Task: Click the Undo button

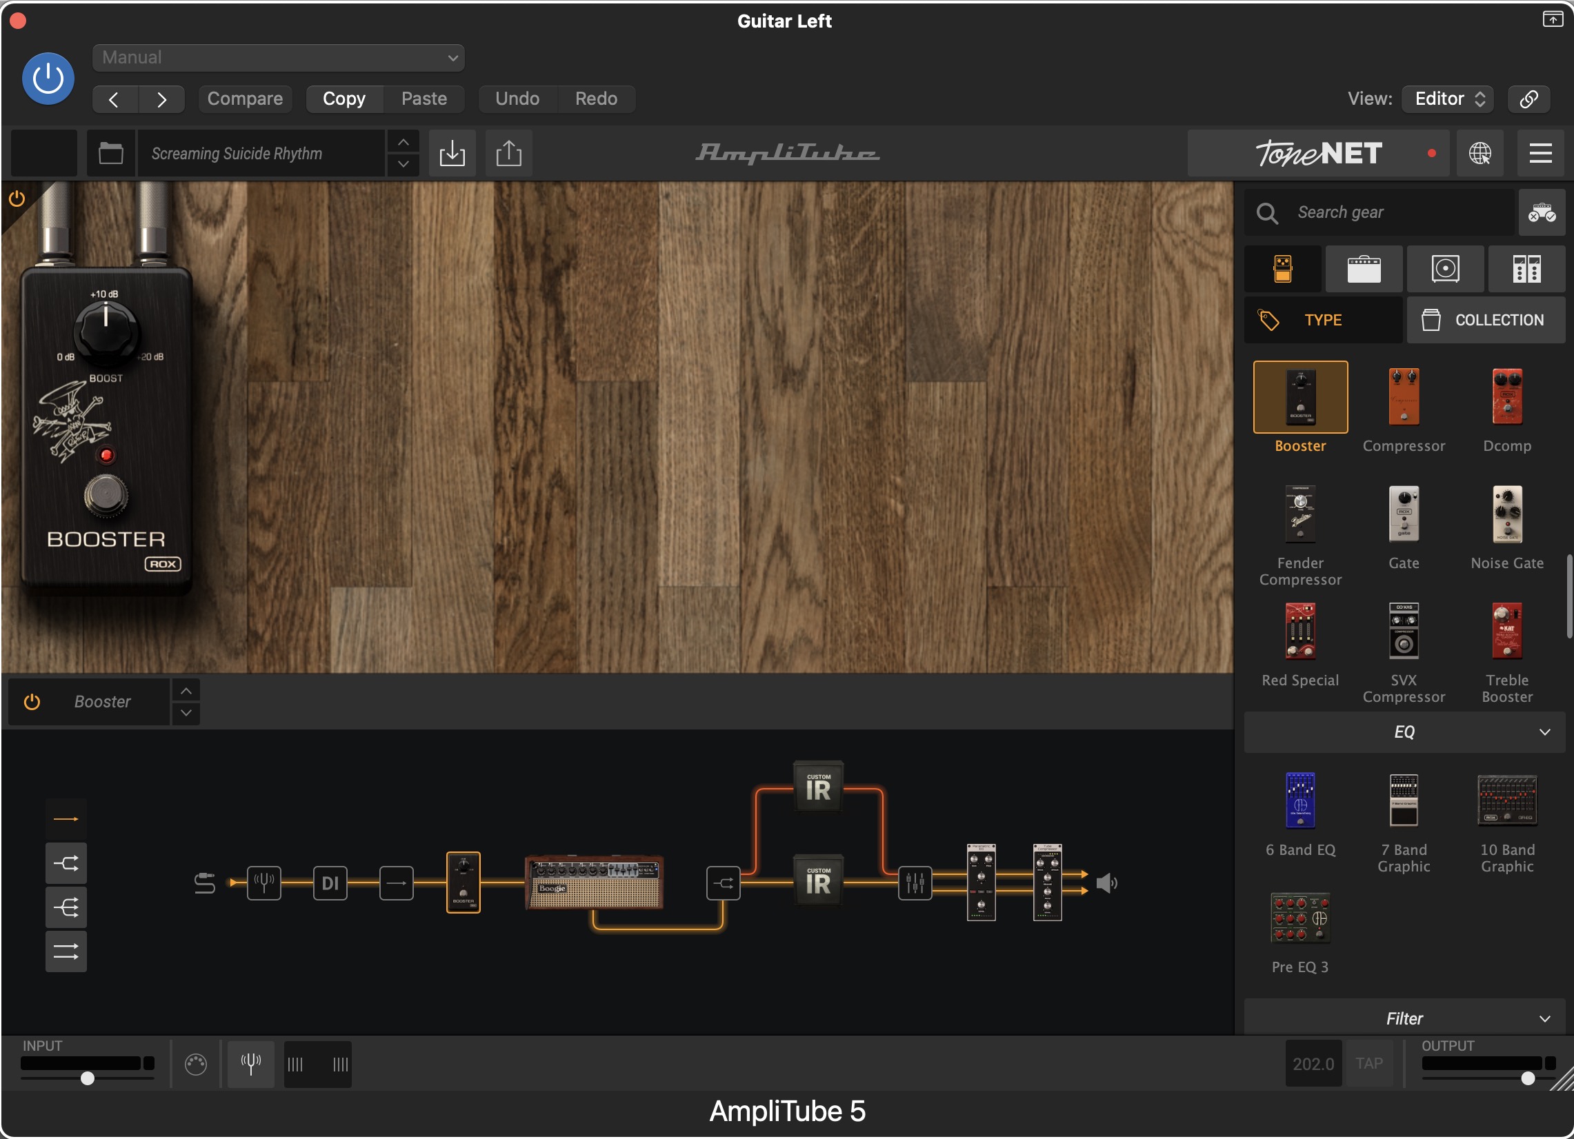Action: coord(518,99)
